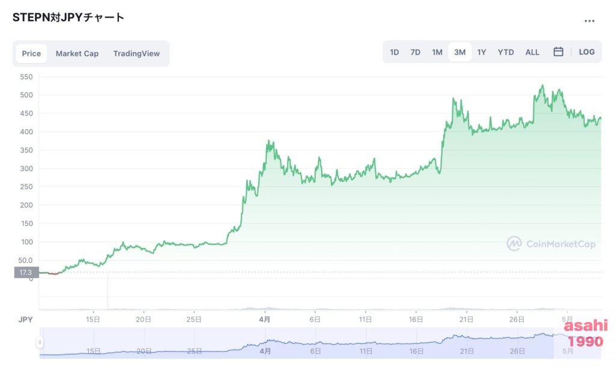This screenshot has height=367, width=615.
Task: Click the 4月 label on the x-axis
Action: pos(265,320)
